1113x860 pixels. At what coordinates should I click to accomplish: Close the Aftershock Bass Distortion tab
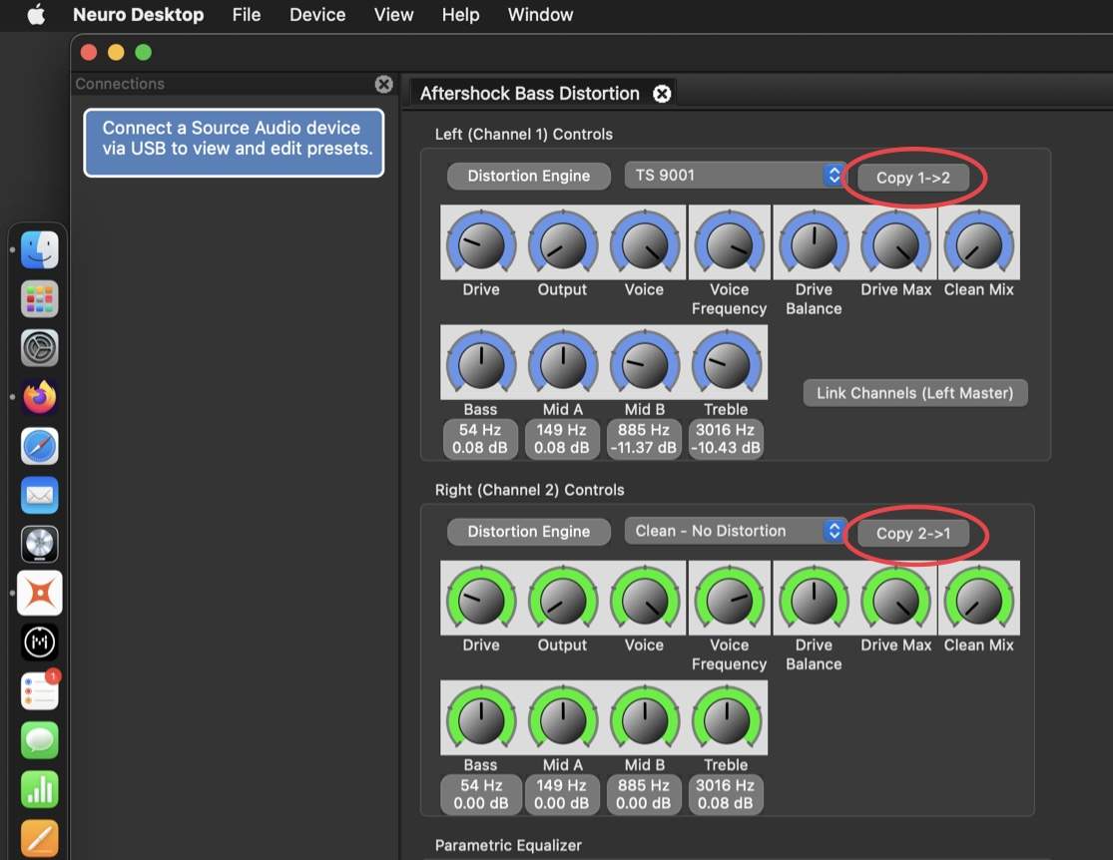662,94
